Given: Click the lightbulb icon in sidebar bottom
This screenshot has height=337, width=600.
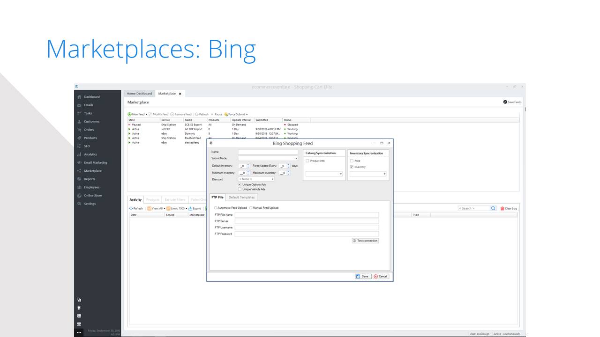Looking at the screenshot, I should (79, 308).
